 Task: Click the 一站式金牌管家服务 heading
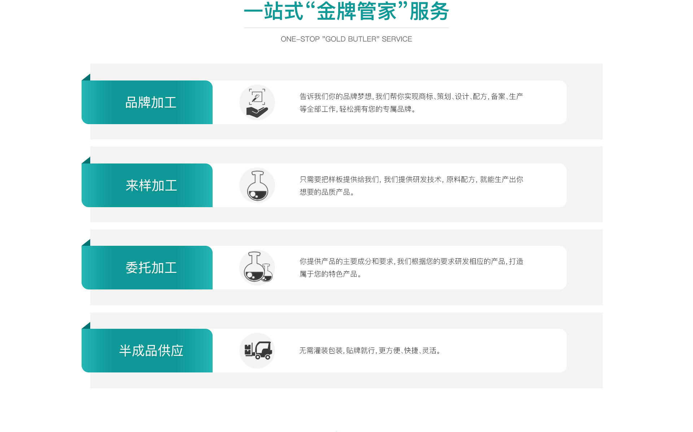pyautogui.click(x=346, y=12)
